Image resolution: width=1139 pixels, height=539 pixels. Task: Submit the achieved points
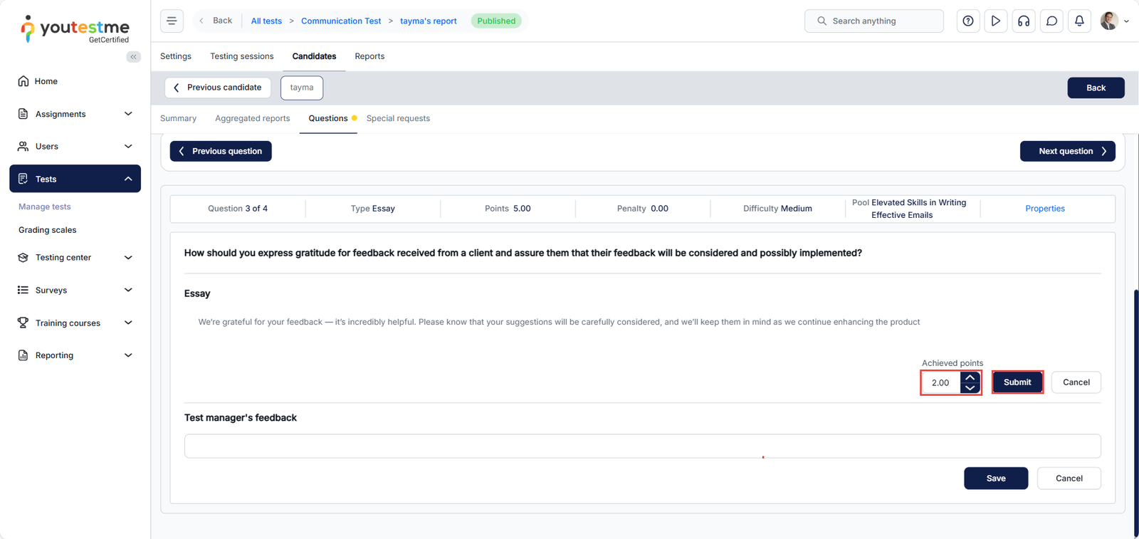click(x=1017, y=382)
